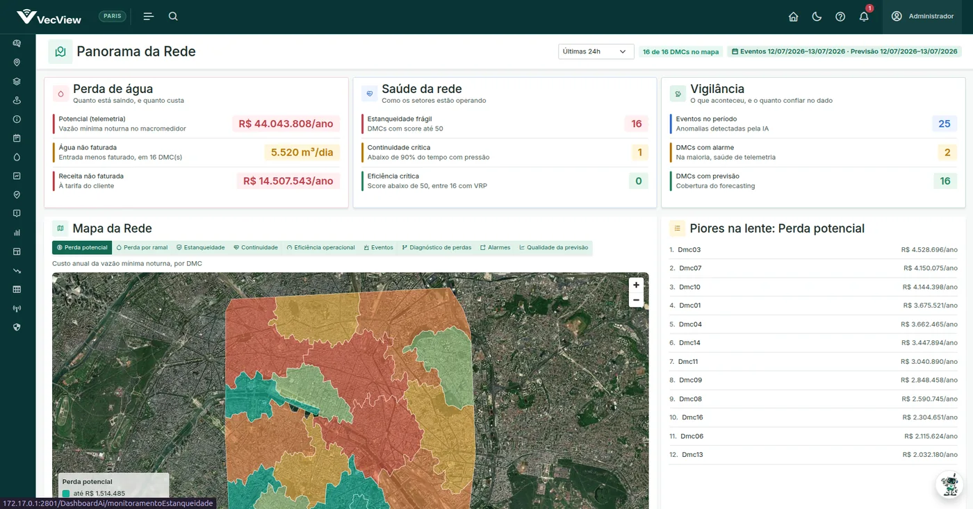Viewport: 973px width, 509px height.
Task: Open the bar chart sidebar icon
Action: 17,233
